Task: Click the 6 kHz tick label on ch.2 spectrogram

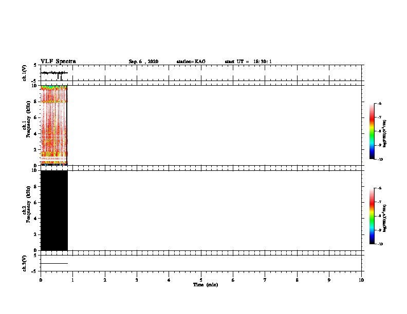Action: 35,203
